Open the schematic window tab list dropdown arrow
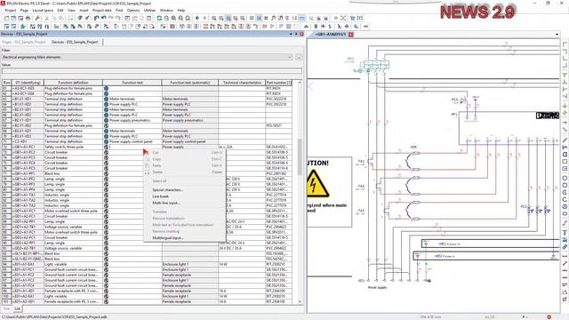The image size is (569, 320). pyautogui.click(x=557, y=35)
